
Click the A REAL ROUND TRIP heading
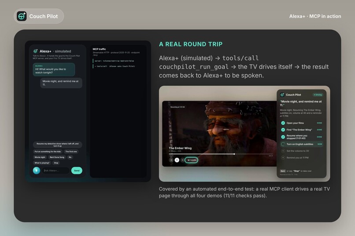pyautogui.click(x=191, y=44)
